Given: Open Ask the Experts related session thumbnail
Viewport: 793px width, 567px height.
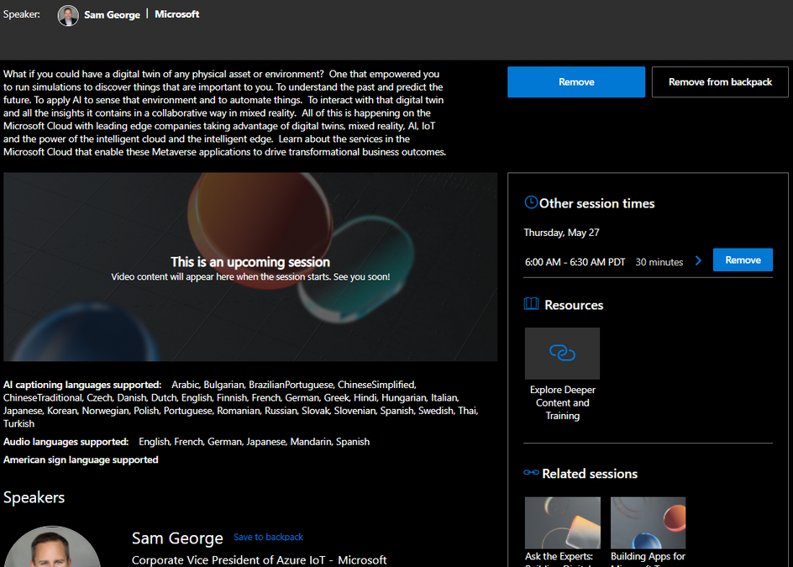Looking at the screenshot, I should point(562,522).
